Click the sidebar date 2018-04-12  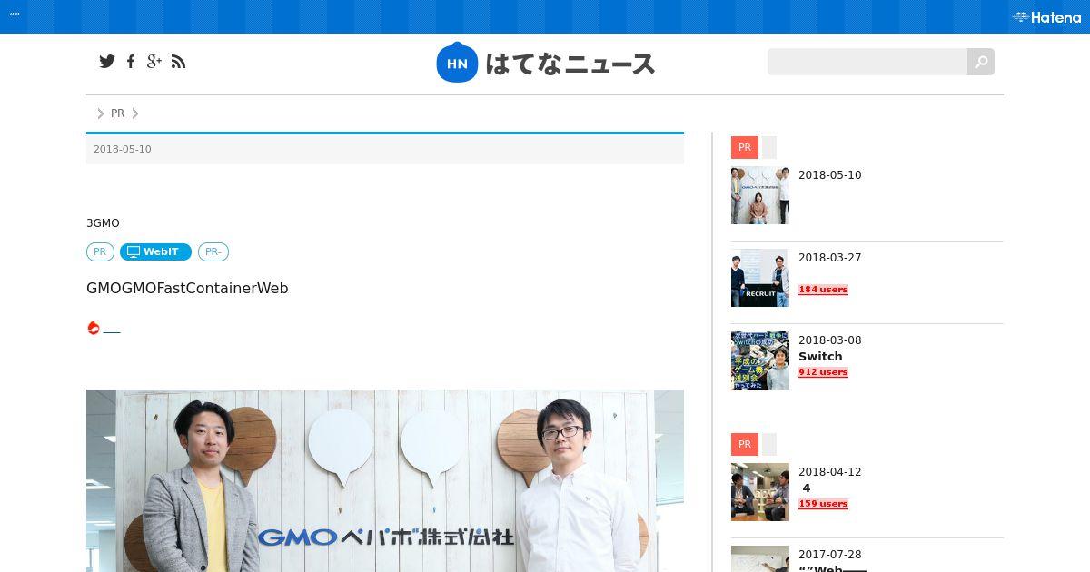click(x=830, y=472)
